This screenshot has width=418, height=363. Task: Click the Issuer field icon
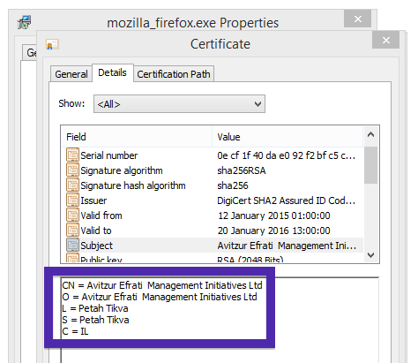click(72, 200)
